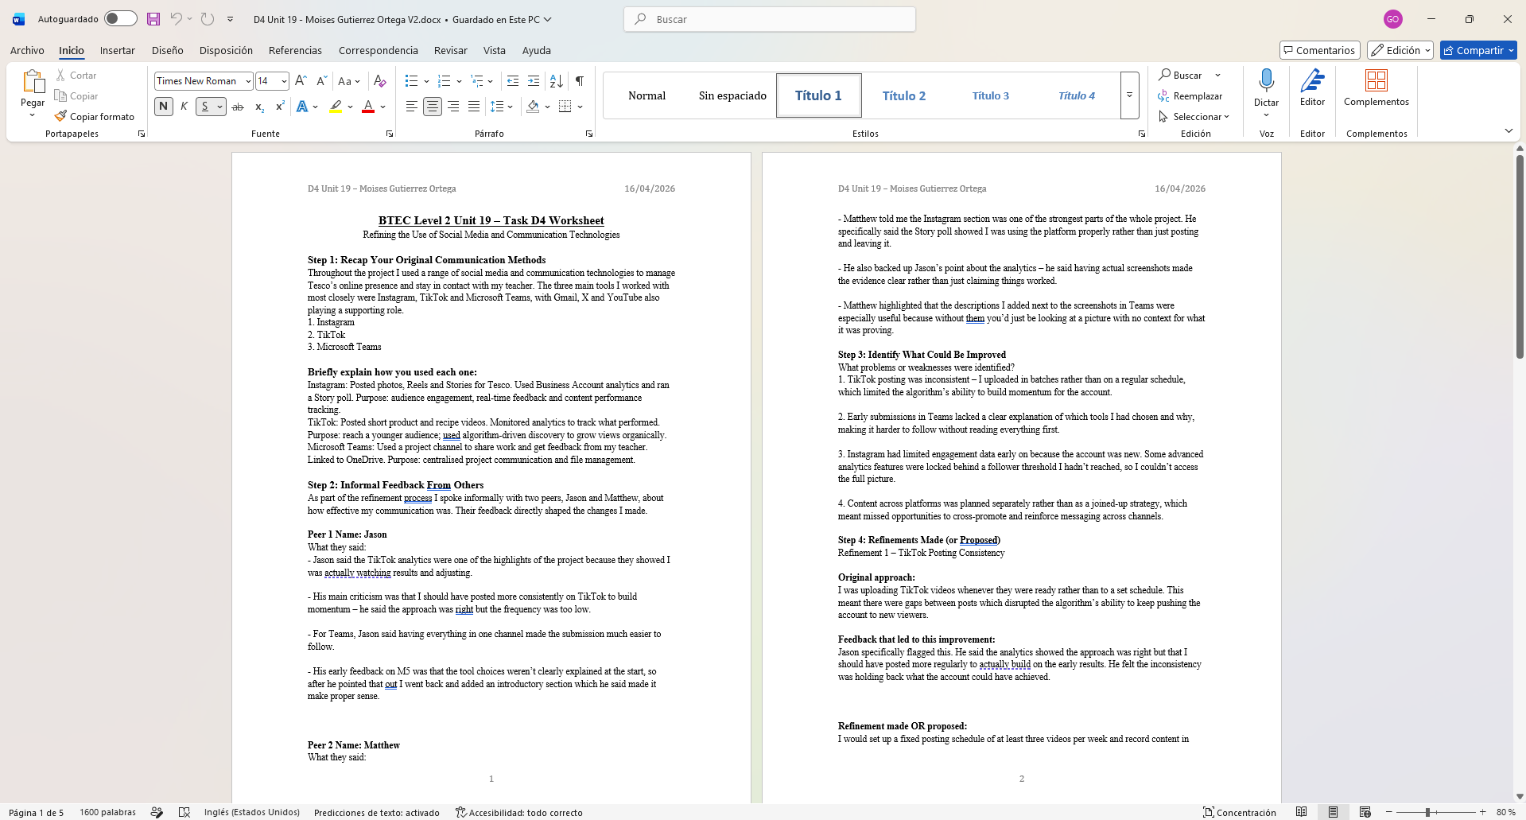Increase font size with A up arrow

pyautogui.click(x=301, y=80)
